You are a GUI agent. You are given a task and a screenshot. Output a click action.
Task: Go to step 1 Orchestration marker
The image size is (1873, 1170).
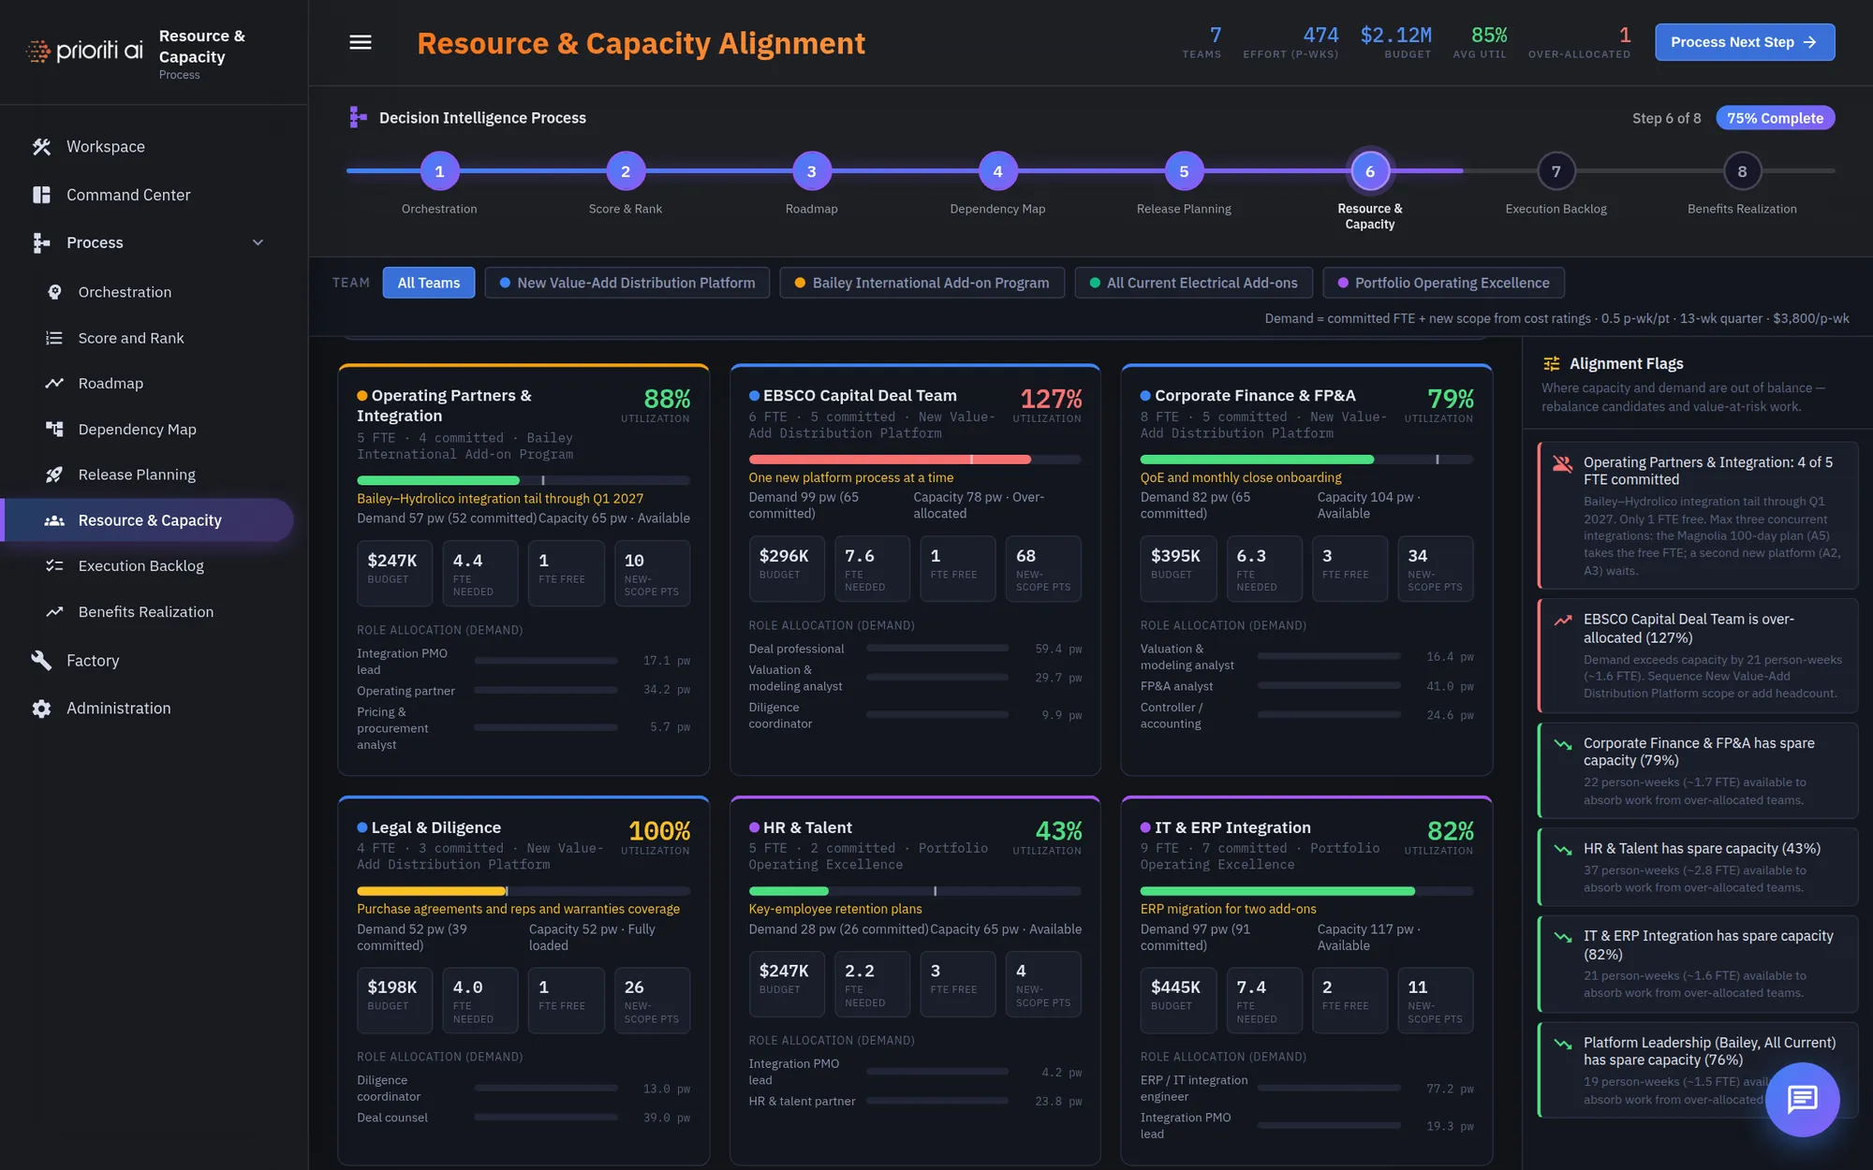[x=439, y=171]
